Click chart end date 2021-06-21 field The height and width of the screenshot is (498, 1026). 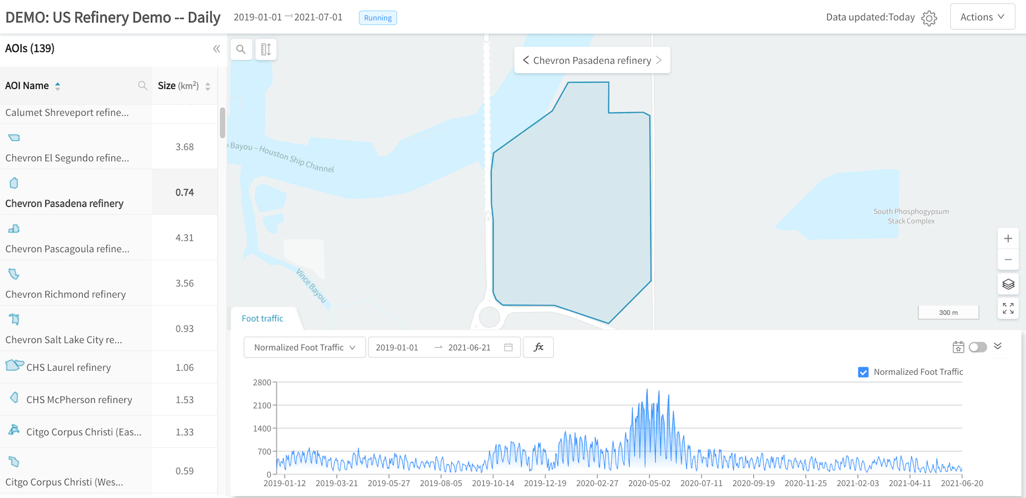pos(470,347)
